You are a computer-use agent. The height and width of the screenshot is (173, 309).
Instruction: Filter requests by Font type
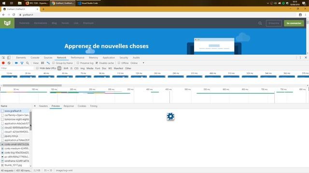pos(98,68)
